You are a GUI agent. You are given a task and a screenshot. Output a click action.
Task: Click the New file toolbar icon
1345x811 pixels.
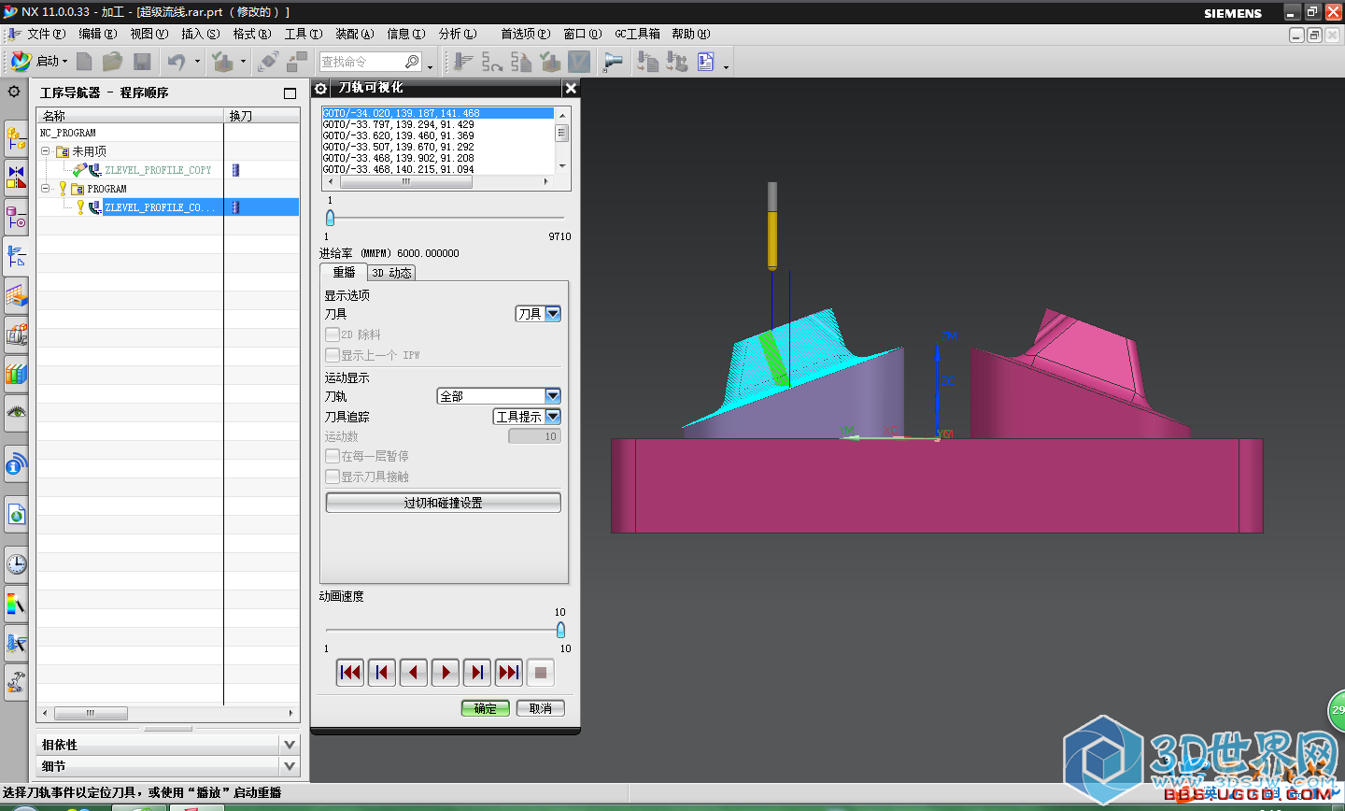(84, 62)
